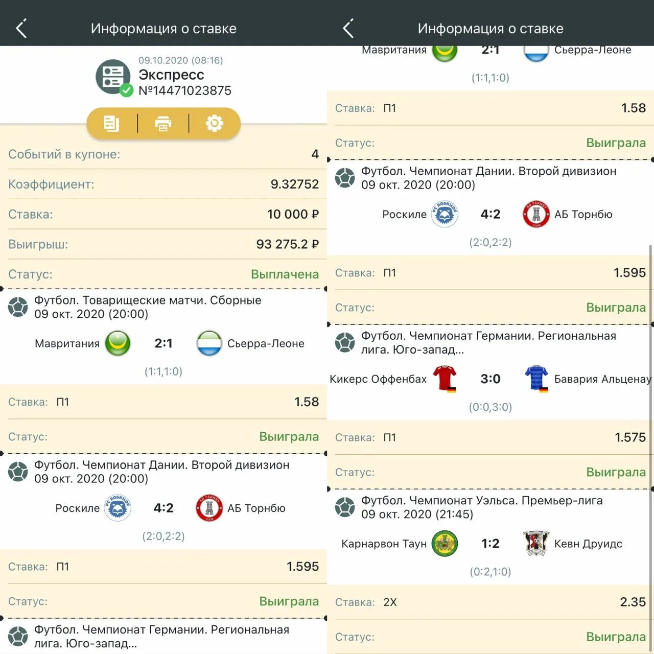Tap the Выплачена status
Viewport: 654px width, 654px height.
pyautogui.click(x=285, y=274)
